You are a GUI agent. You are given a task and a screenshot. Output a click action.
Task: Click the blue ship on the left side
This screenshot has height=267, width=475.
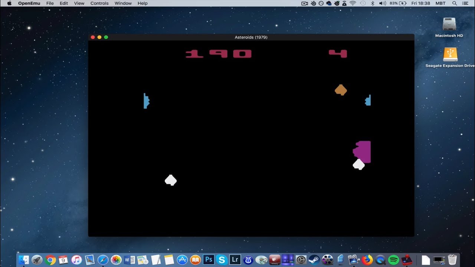coord(146,101)
